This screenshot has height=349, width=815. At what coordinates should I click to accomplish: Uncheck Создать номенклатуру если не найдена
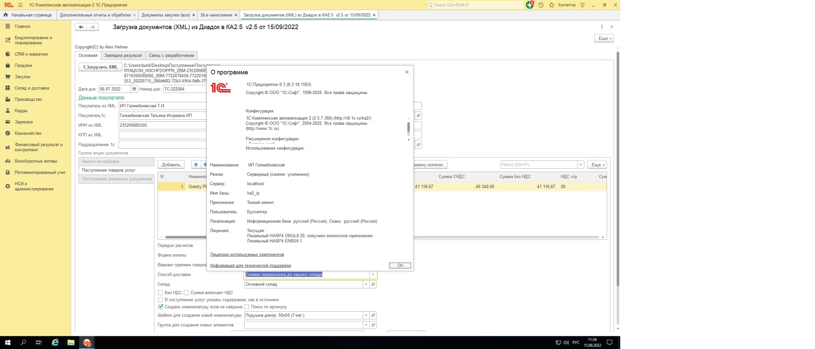(x=160, y=307)
